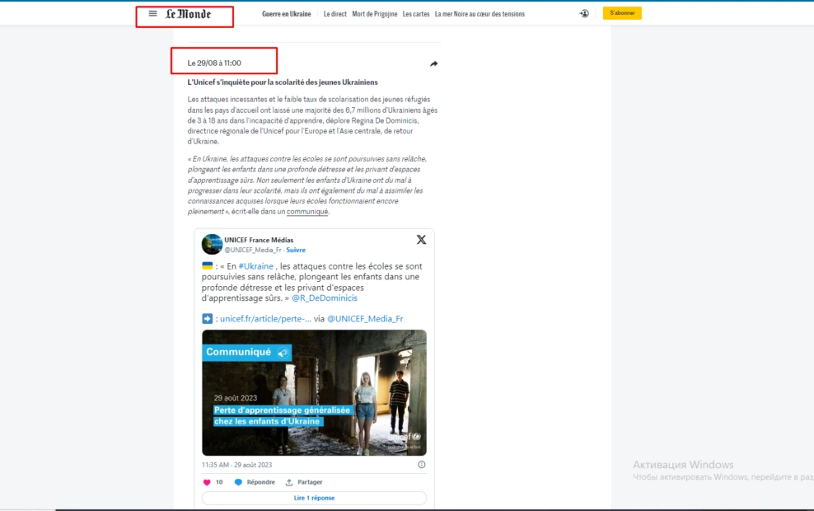Click the Répondre label

(261, 482)
